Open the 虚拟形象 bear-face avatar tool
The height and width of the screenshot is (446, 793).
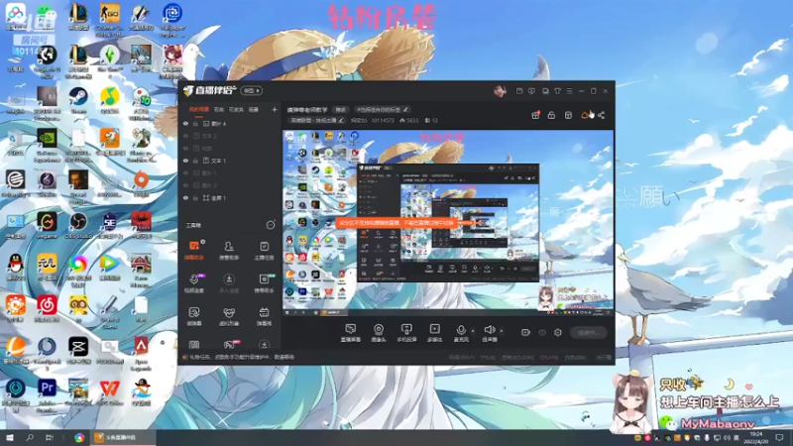click(x=229, y=316)
